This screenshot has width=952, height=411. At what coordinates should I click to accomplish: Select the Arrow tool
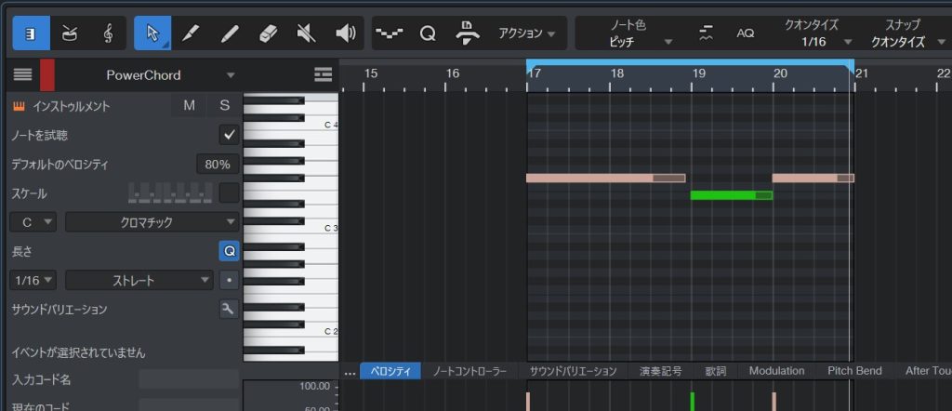pos(152,33)
